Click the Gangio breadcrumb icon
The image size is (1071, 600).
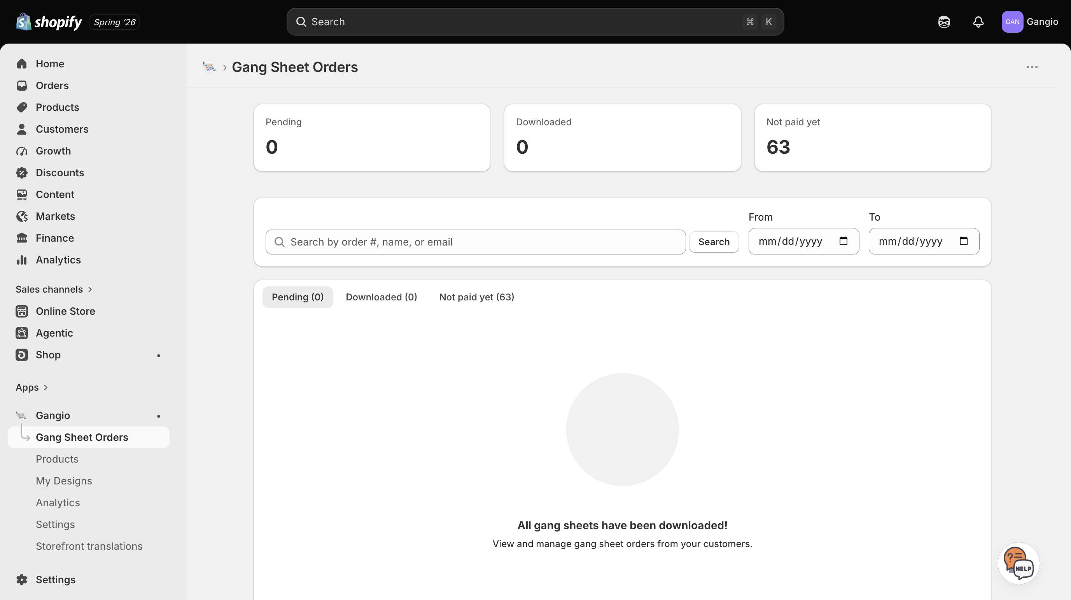[209, 67]
